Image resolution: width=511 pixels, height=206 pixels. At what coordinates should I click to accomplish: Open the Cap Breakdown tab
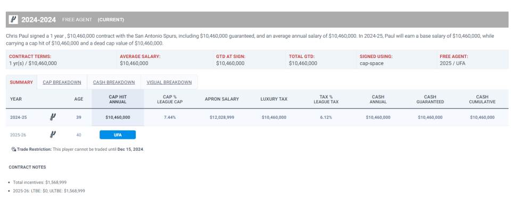click(62, 82)
